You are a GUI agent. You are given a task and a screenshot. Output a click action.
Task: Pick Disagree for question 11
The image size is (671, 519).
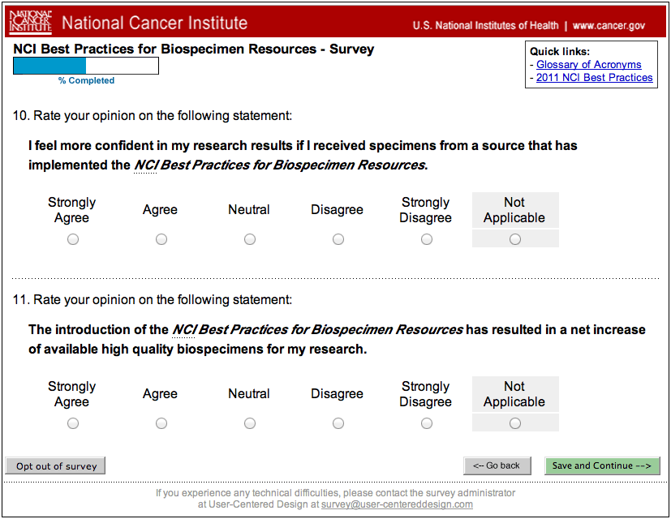(x=338, y=423)
